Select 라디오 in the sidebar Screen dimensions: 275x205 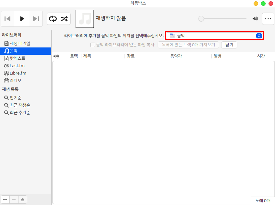tap(15, 80)
